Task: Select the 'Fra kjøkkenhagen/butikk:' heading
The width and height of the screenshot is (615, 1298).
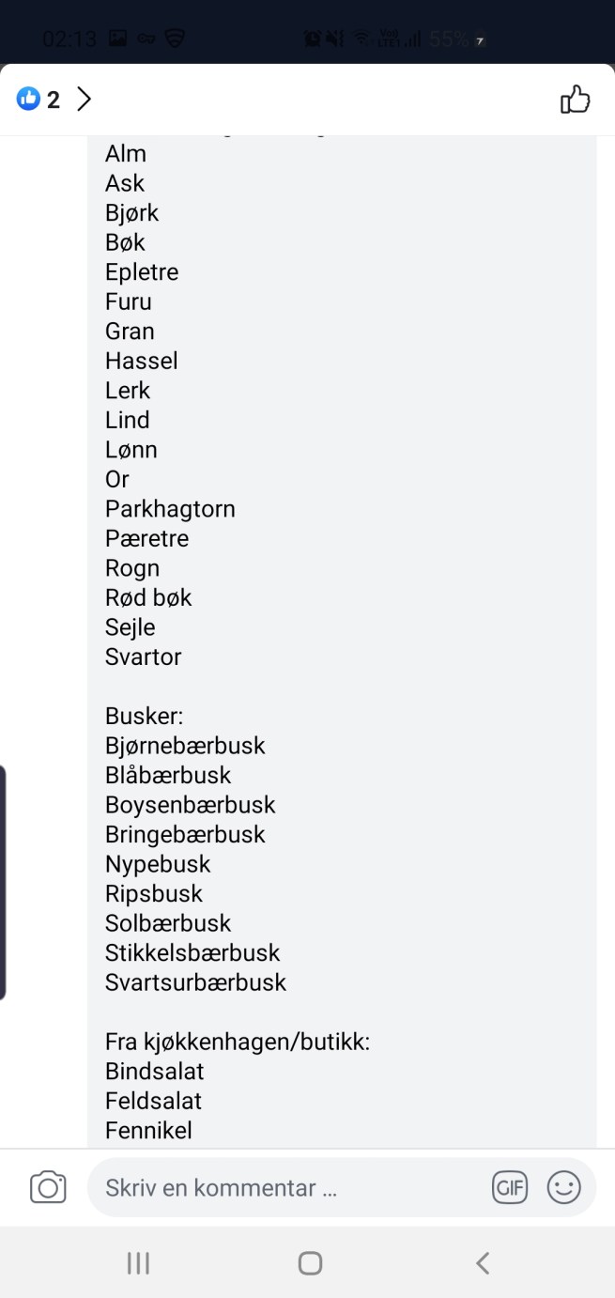Action: coord(236,1042)
